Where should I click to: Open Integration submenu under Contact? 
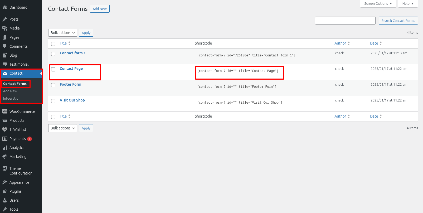[x=12, y=99]
